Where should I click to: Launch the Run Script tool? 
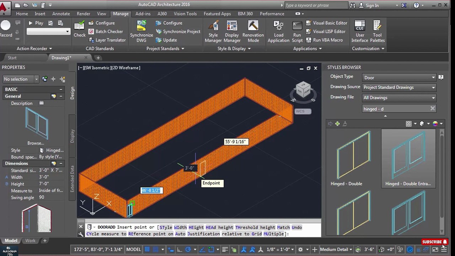297,31
